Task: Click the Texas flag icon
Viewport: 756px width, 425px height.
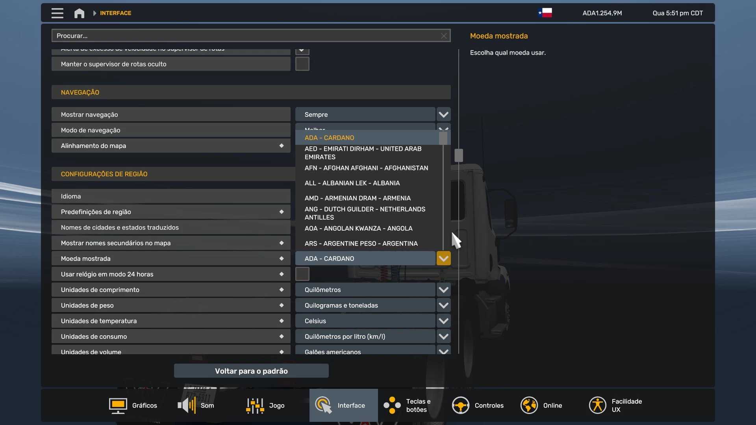Action: tap(545, 13)
